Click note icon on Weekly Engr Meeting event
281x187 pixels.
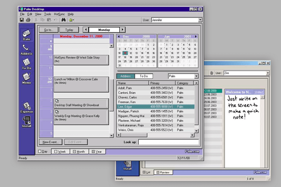(57, 112)
